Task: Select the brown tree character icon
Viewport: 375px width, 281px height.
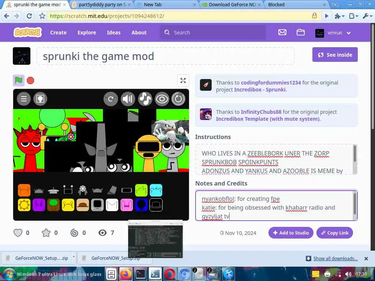Action: click(x=53, y=205)
